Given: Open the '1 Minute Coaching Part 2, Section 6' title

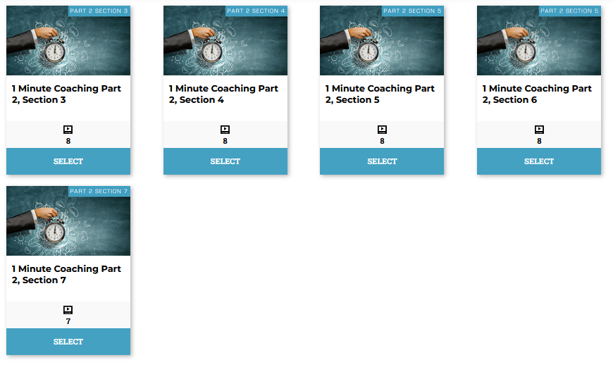Looking at the screenshot, I should (x=537, y=94).
